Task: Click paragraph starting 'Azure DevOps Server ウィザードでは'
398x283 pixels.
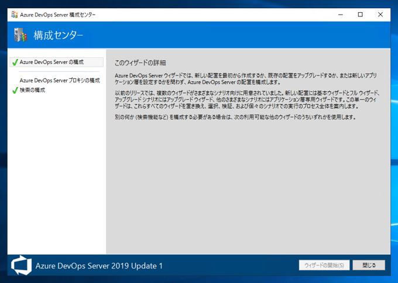Action: click(x=246, y=79)
